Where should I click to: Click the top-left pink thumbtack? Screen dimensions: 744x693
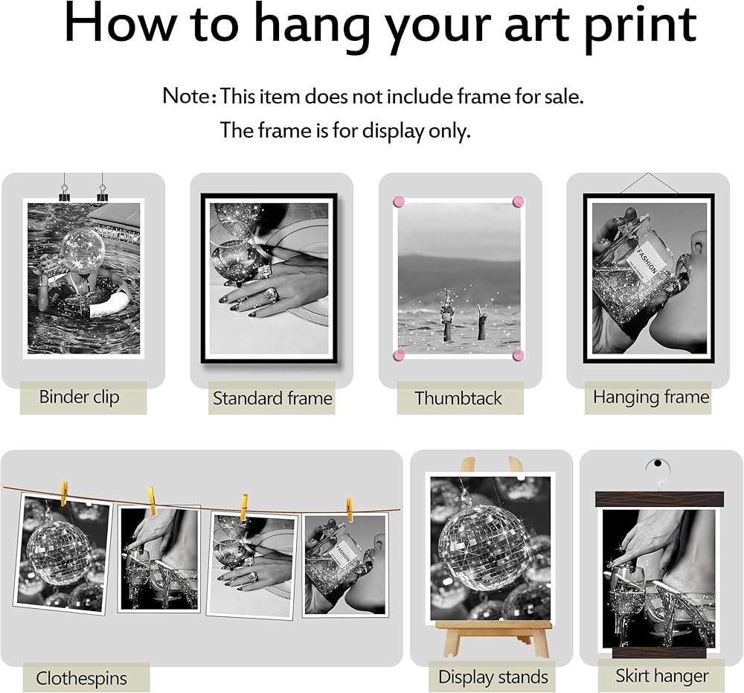(x=400, y=202)
